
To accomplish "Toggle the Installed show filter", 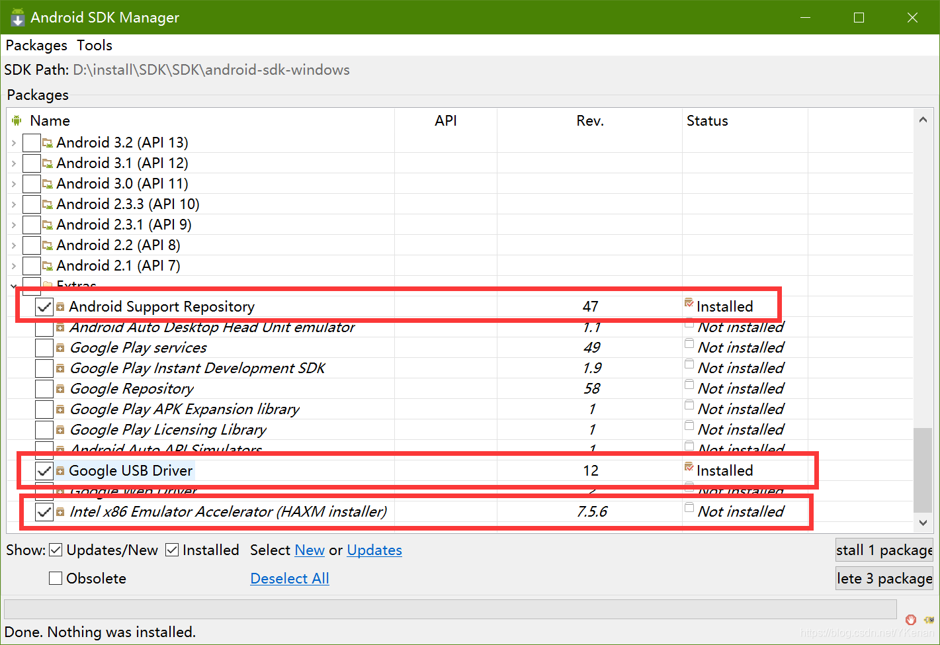I will click(172, 550).
